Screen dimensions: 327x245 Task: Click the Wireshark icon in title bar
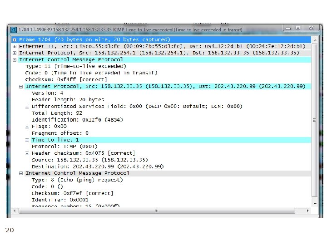(14, 30)
